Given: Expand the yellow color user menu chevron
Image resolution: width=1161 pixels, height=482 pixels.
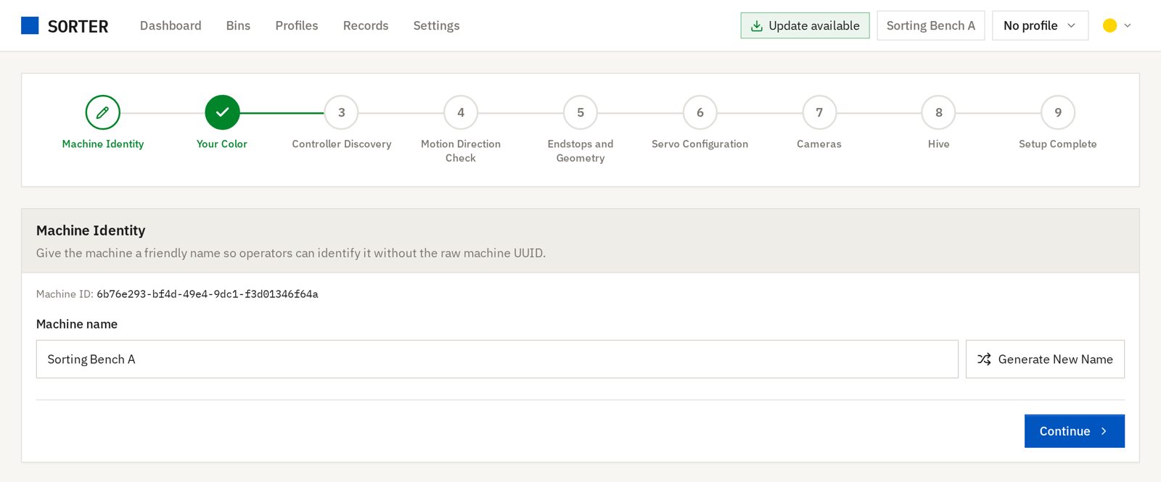Looking at the screenshot, I should (x=1128, y=25).
